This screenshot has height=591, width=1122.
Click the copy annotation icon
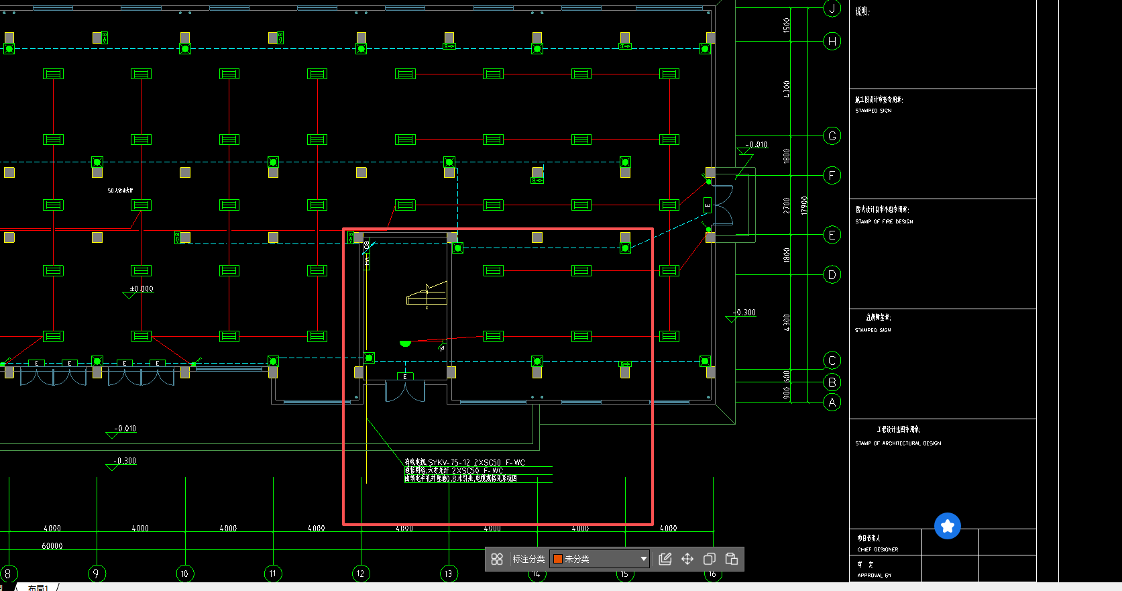click(710, 559)
